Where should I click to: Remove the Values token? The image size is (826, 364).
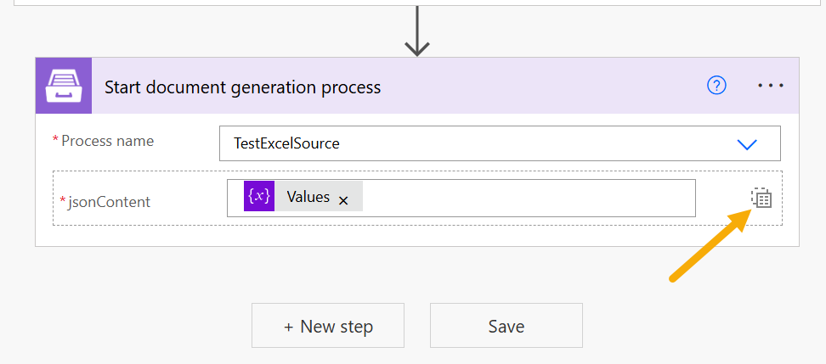click(x=343, y=201)
